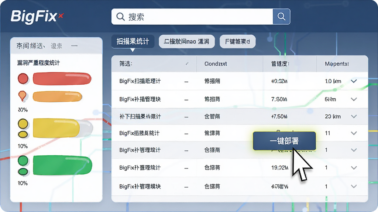This screenshot has width=378, height=212.
Task: Select the BigFix补描管理块 row name
Action: pyautogui.click(x=140, y=99)
